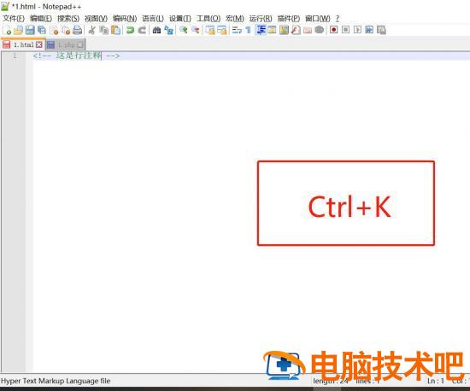Click the Save All icon
This screenshot has height=391, width=470.
point(42,30)
